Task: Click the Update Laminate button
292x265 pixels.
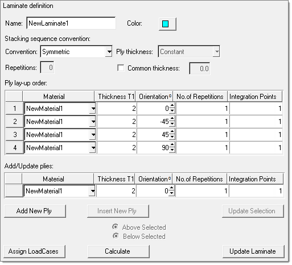Action: pyautogui.click(x=253, y=251)
